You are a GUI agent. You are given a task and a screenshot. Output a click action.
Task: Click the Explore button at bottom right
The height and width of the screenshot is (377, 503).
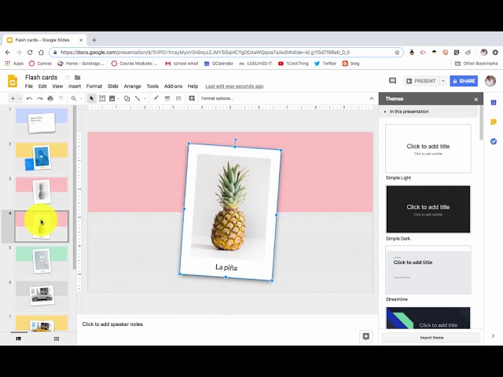point(366,336)
